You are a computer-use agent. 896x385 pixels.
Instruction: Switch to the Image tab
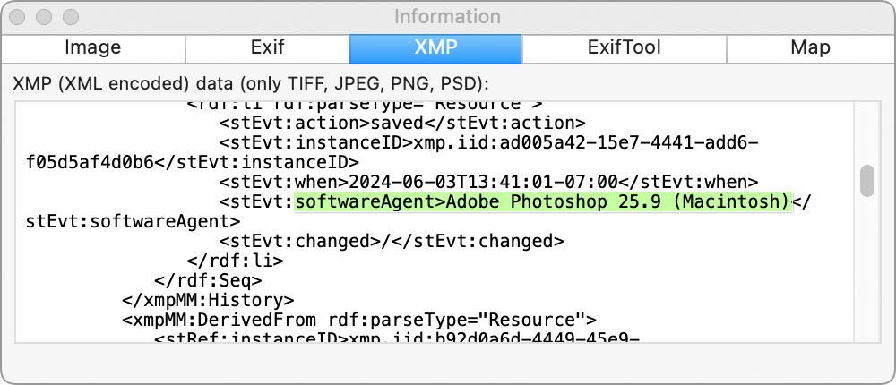pyautogui.click(x=93, y=48)
